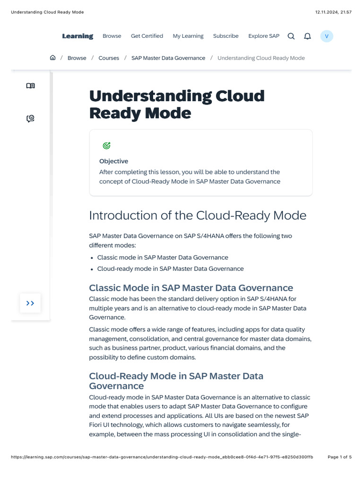
Task: Click bullet Classic mode in SAP Master Data Governance
Action: coord(163,258)
